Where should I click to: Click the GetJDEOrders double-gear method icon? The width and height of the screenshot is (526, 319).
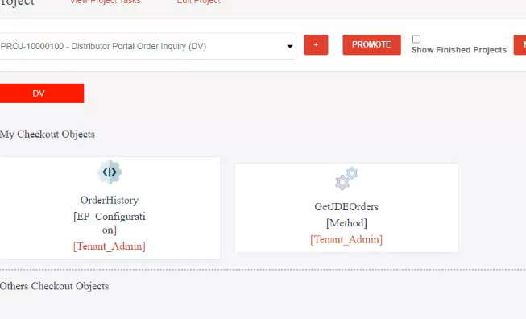[x=346, y=179]
